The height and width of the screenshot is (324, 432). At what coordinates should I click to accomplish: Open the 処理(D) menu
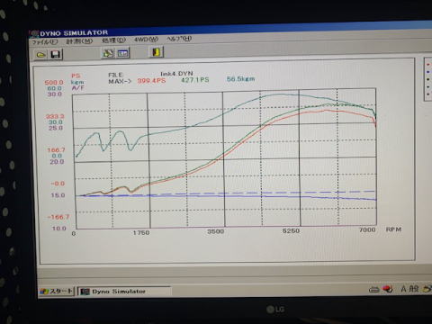(113, 40)
